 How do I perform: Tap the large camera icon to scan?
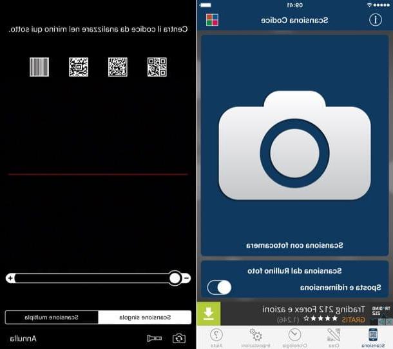pos(294,146)
